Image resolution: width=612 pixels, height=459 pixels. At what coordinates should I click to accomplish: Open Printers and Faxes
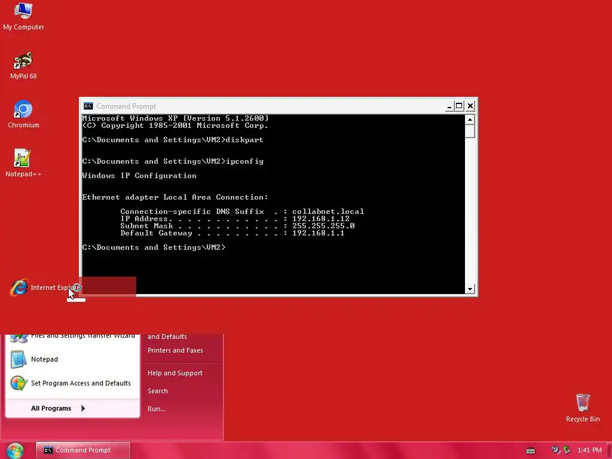coord(175,350)
